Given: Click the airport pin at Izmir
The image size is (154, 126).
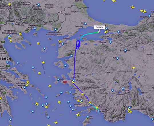Looking at the screenshot, I should pyautogui.click(x=74, y=80).
